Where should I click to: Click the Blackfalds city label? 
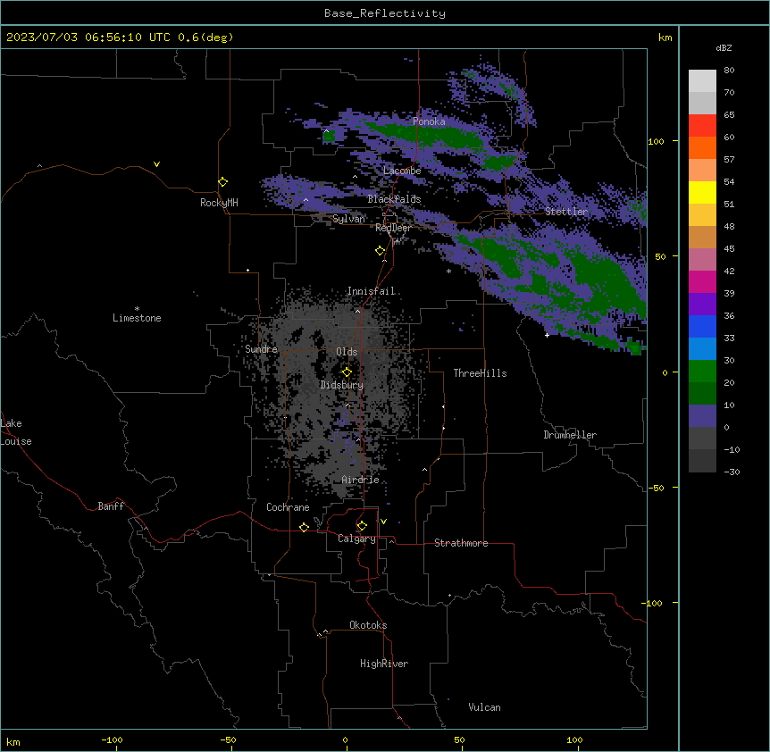point(394,199)
